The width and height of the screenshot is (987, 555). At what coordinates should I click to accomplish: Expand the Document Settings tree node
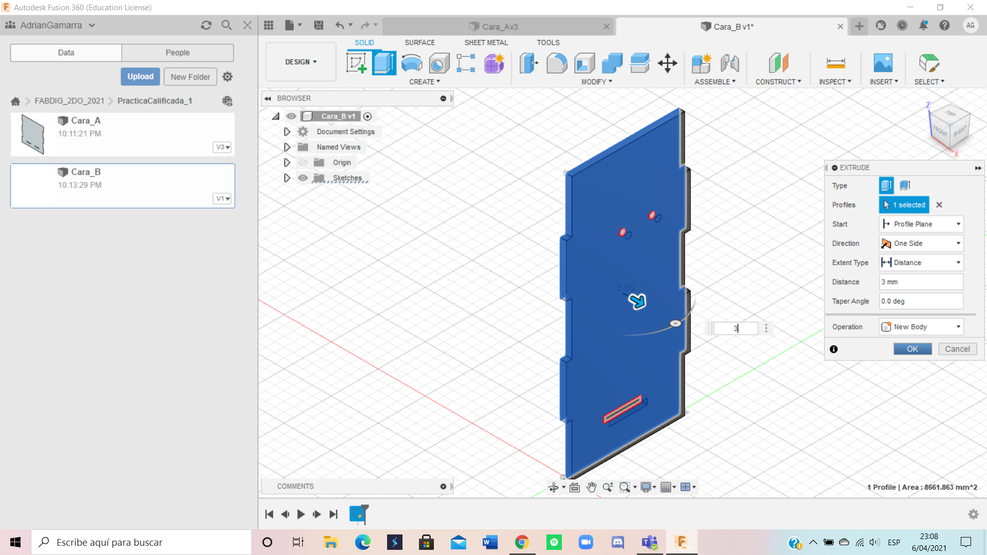(x=287, y=132)
